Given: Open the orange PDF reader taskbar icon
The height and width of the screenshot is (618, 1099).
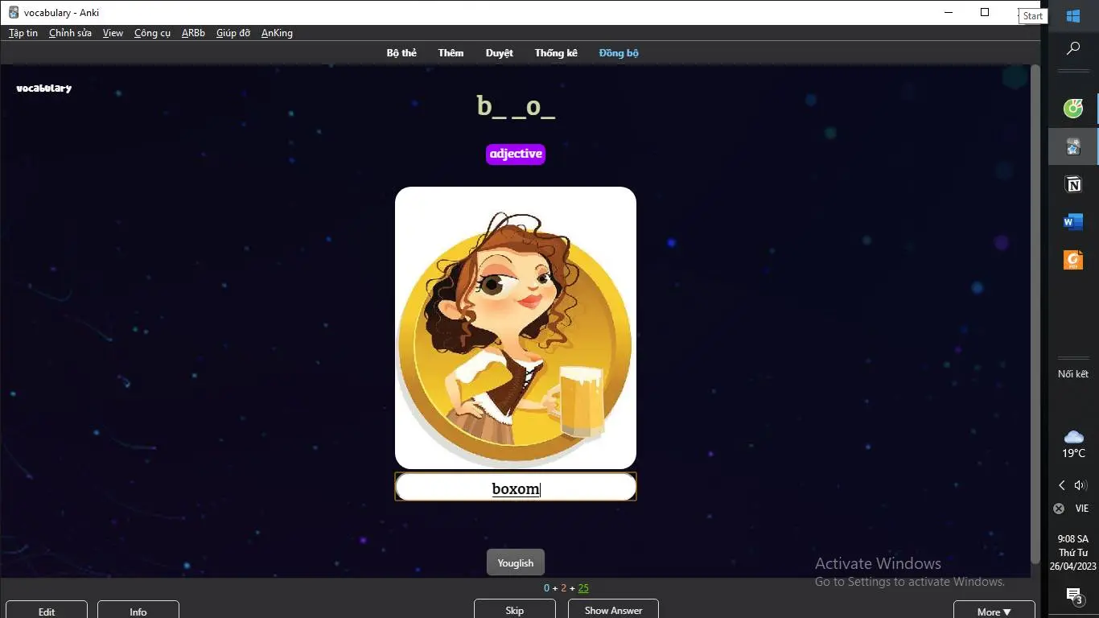Looking at the screenshot, I should click(x=1073, y=260).
